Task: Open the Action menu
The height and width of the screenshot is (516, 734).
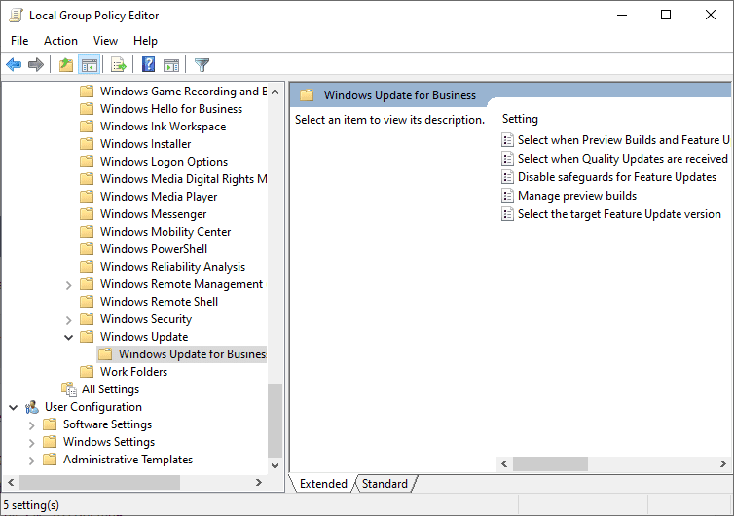Action: (x=60, y=41)
